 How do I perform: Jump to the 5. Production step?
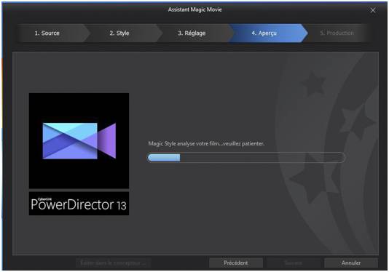coord(337,33)
